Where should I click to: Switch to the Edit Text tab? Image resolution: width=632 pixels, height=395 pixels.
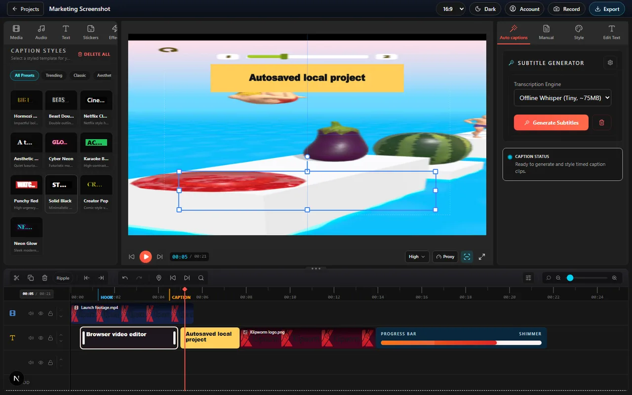click(612, 33)
